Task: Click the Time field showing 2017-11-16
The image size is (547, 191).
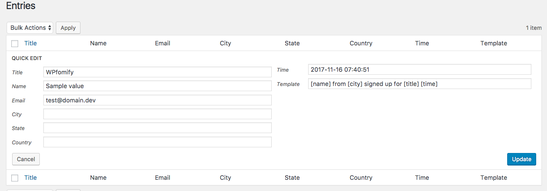Action: tap(420, 70)
